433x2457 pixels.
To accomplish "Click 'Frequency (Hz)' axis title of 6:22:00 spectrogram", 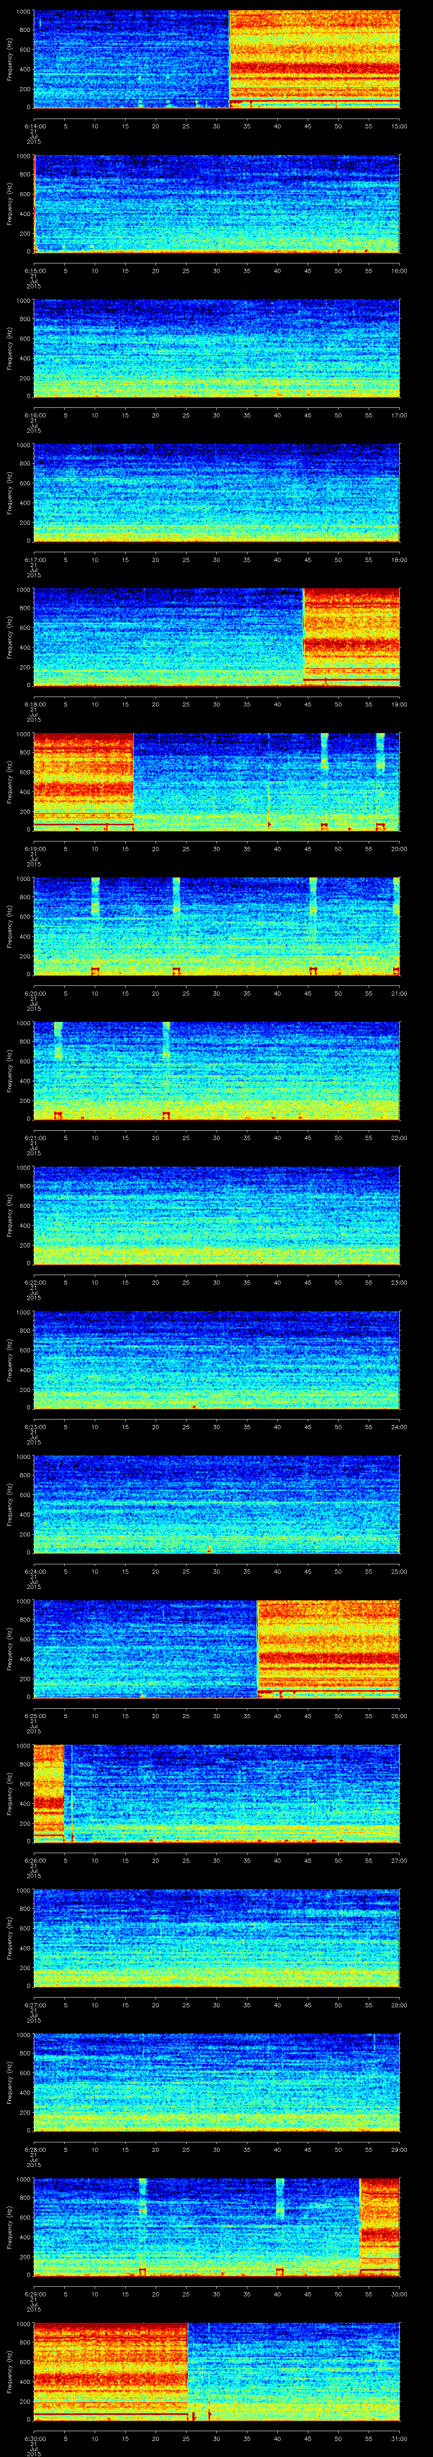I will (10, 1215).
